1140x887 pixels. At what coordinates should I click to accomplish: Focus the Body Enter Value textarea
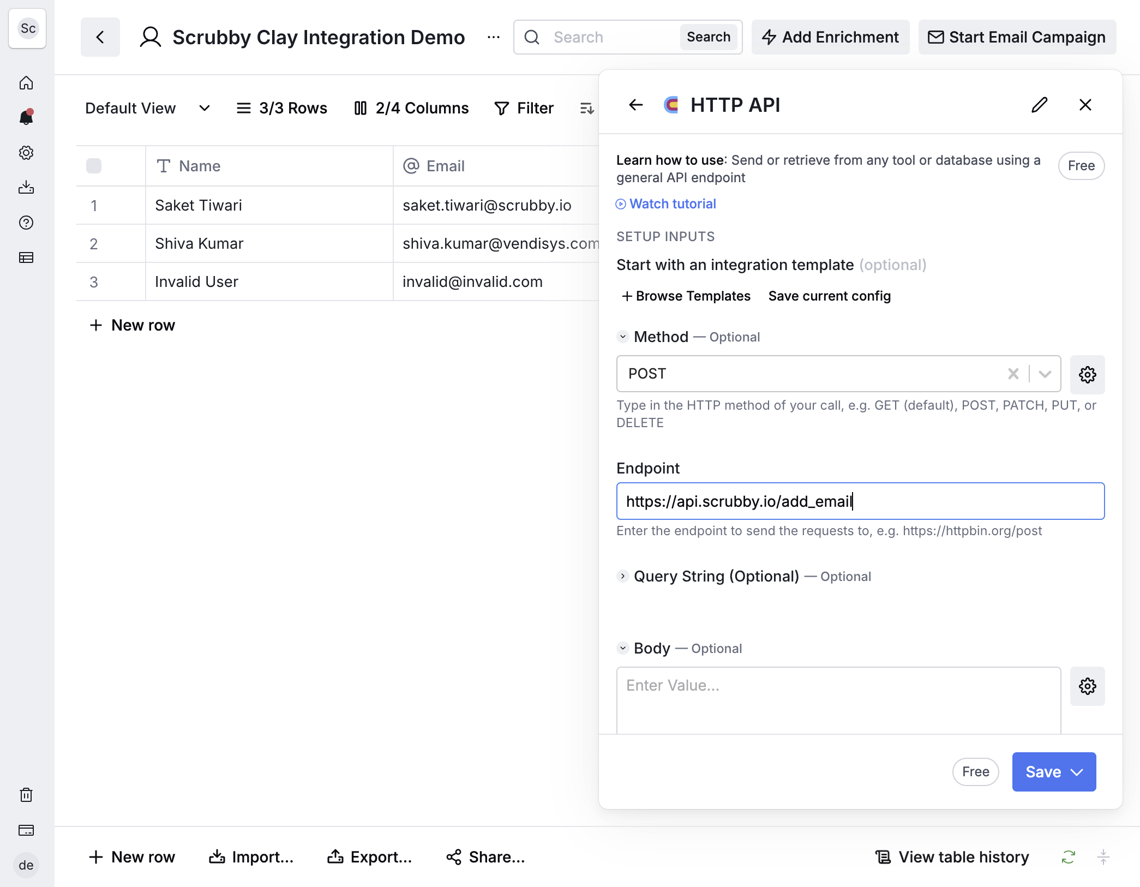pos(839,700)
